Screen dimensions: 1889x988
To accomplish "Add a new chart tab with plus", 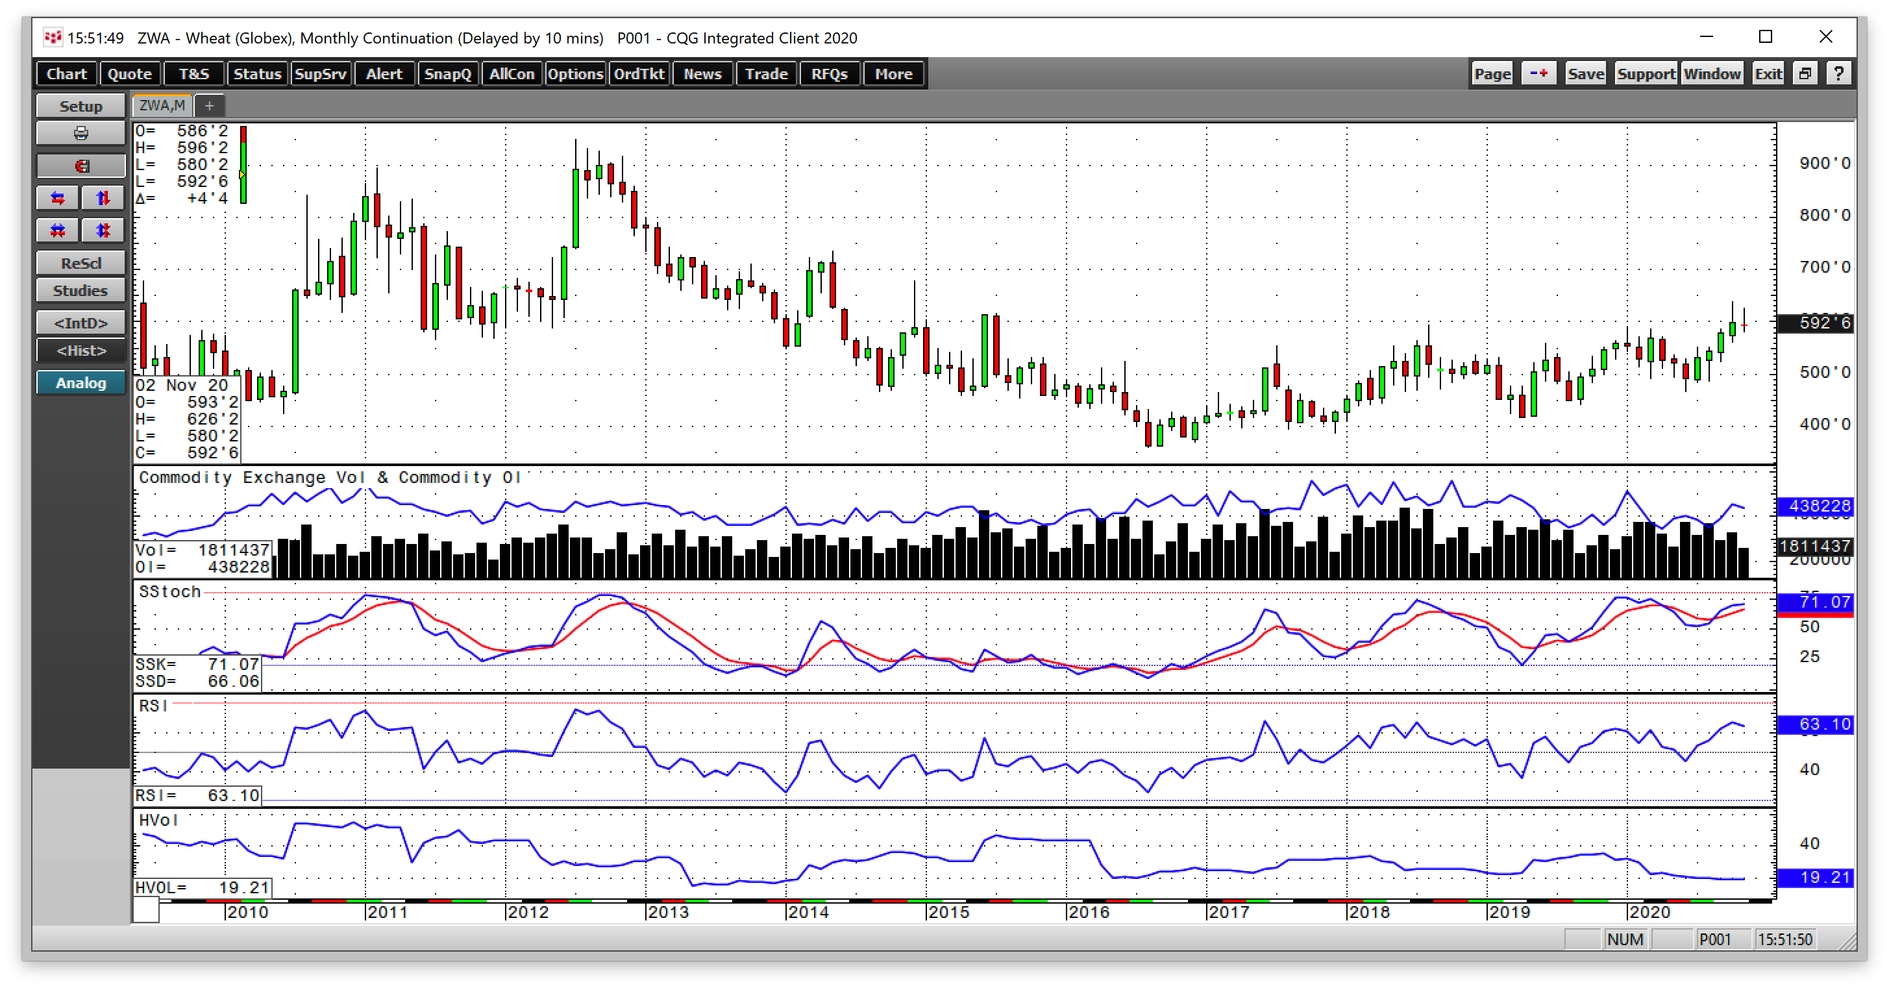I will 209,106.
